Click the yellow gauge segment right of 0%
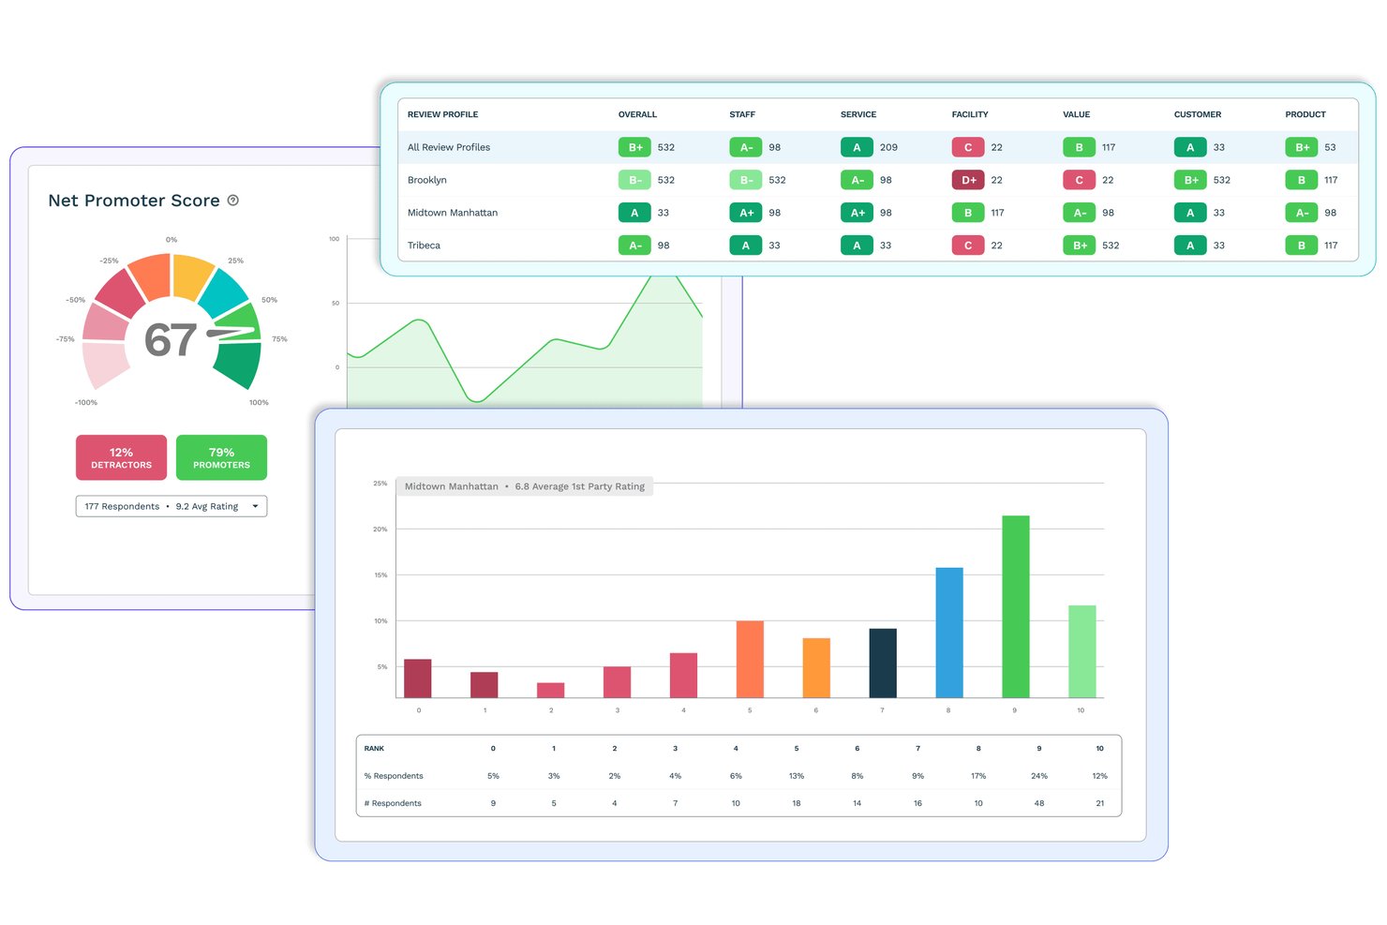This screenshot has width=1387, height=925. tap(192, 277)
